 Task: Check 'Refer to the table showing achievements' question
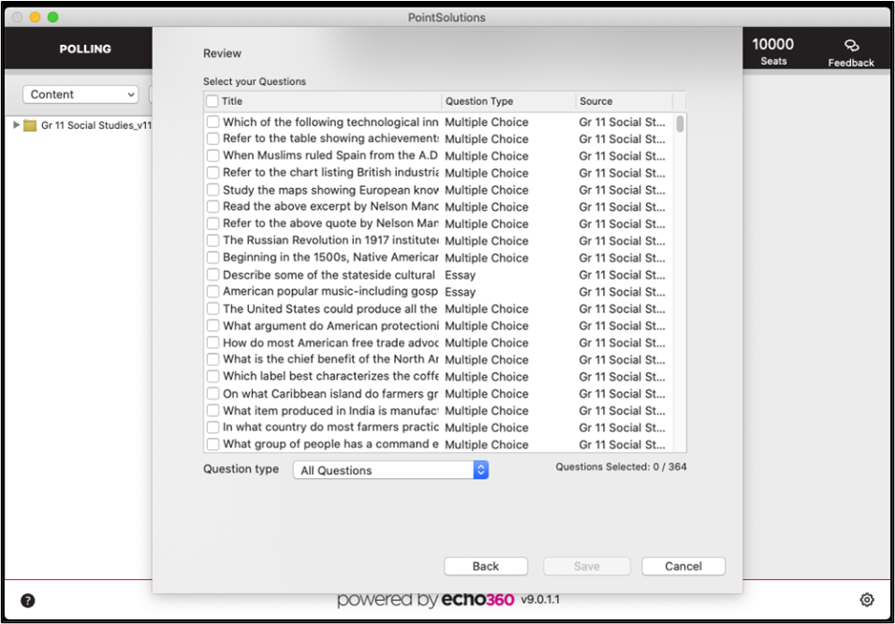213,138
